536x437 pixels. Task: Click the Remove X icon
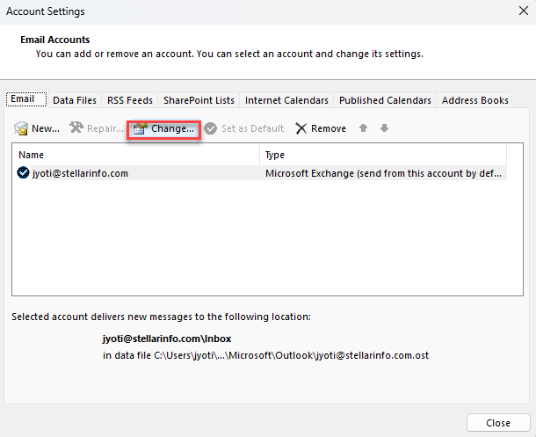coord(301,128)
